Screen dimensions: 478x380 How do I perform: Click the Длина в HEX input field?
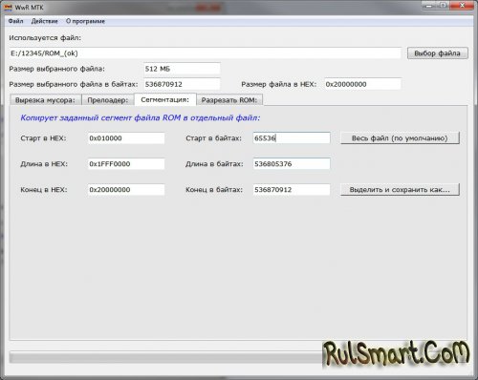point(126,164)
